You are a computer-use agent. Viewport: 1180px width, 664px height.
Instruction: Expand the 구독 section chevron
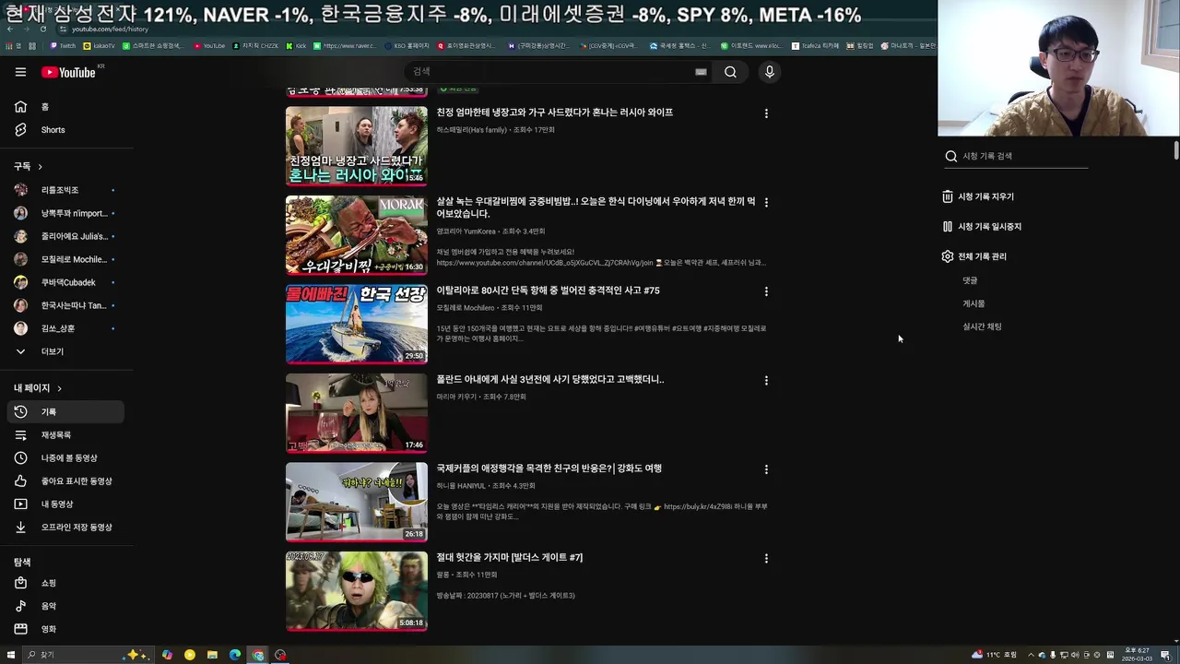click(x=40, y=167)
